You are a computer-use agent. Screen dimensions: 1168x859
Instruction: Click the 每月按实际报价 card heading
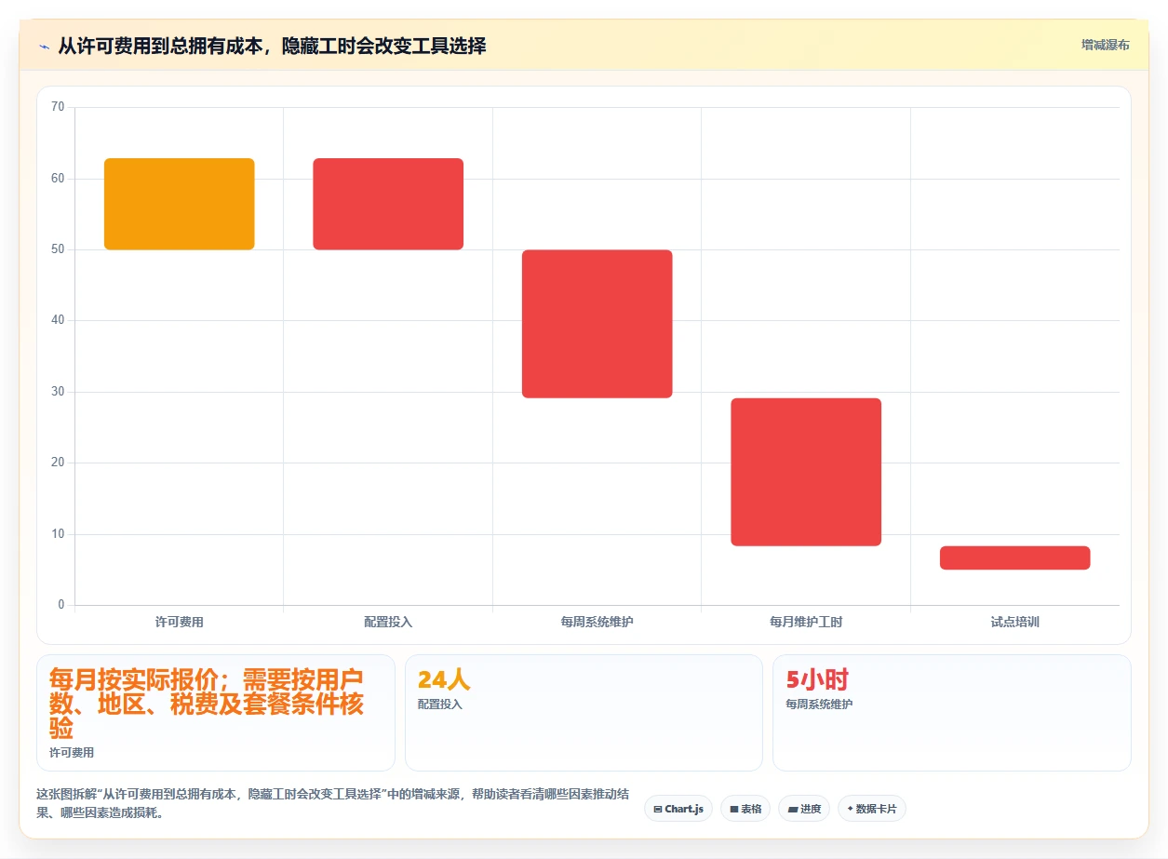pos(207,704)
